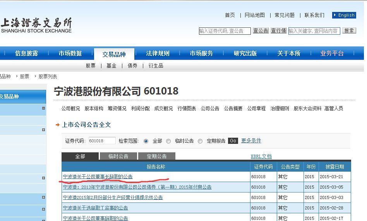Open 公司公告 company tab
The width and height of the screenshot is (367, 221).
[x=210, y=108]
